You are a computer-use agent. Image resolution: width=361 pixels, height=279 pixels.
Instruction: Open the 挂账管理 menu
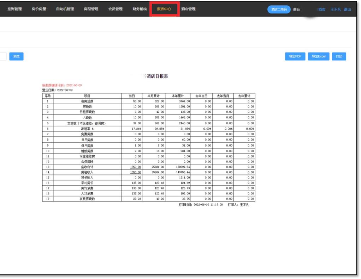click(x=14, y=9)
